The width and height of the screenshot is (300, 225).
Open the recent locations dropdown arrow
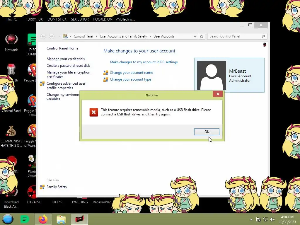point(59,36)
